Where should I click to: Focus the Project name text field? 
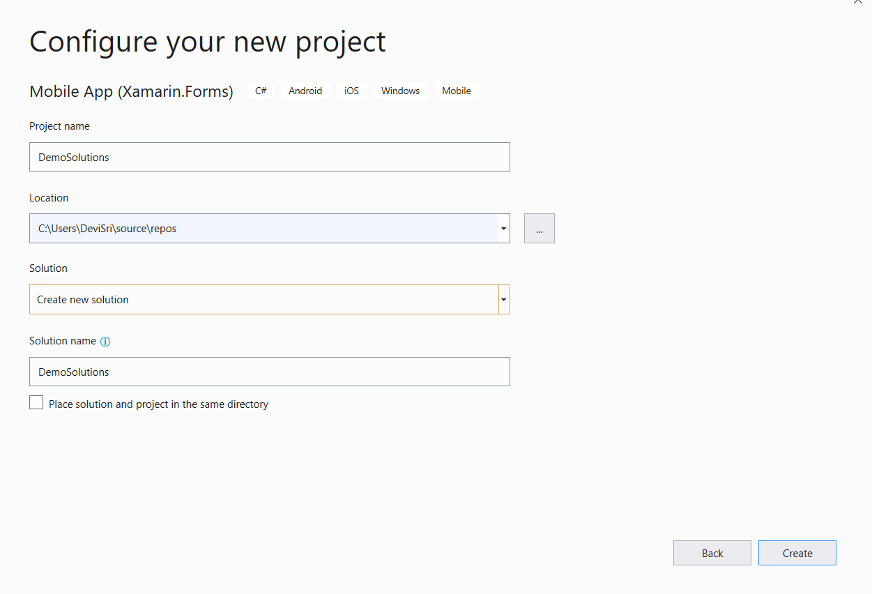(x=269, y=157)
